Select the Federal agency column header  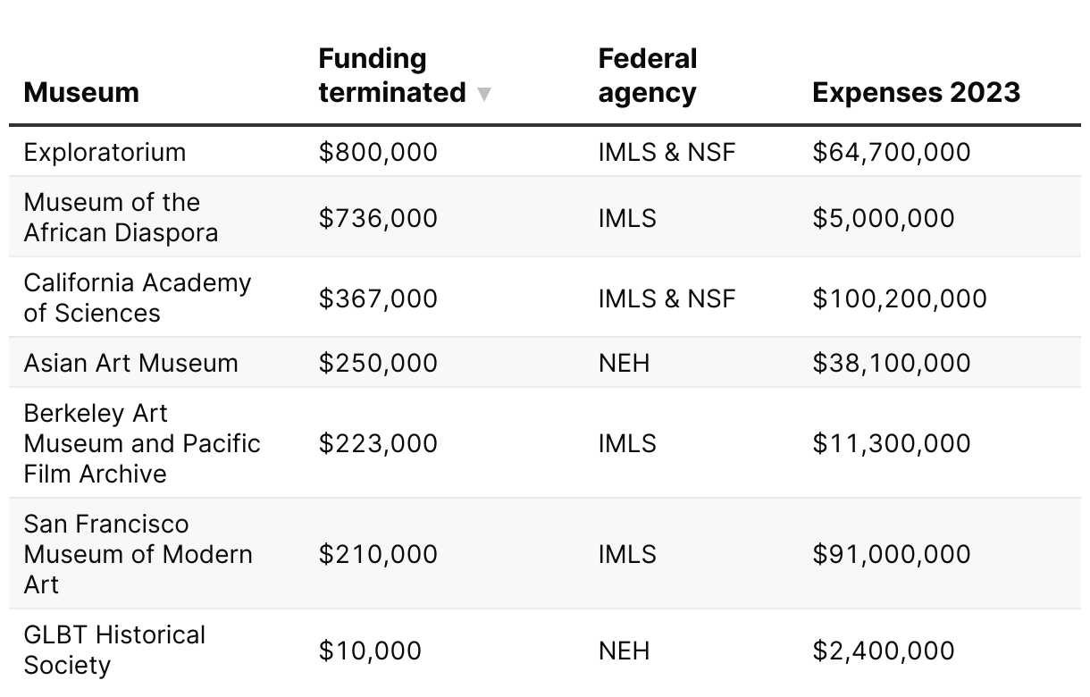(648, 76)
